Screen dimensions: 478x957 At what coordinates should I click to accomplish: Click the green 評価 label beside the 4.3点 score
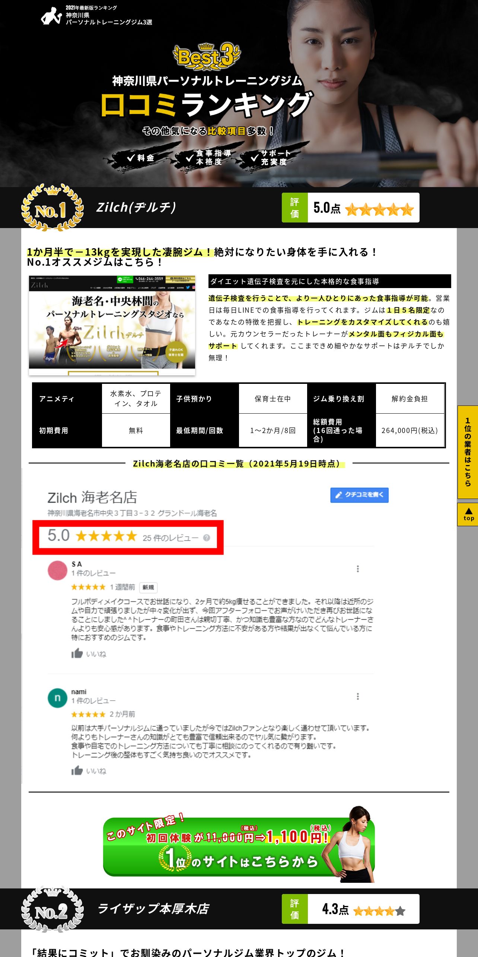click(294, 909)
